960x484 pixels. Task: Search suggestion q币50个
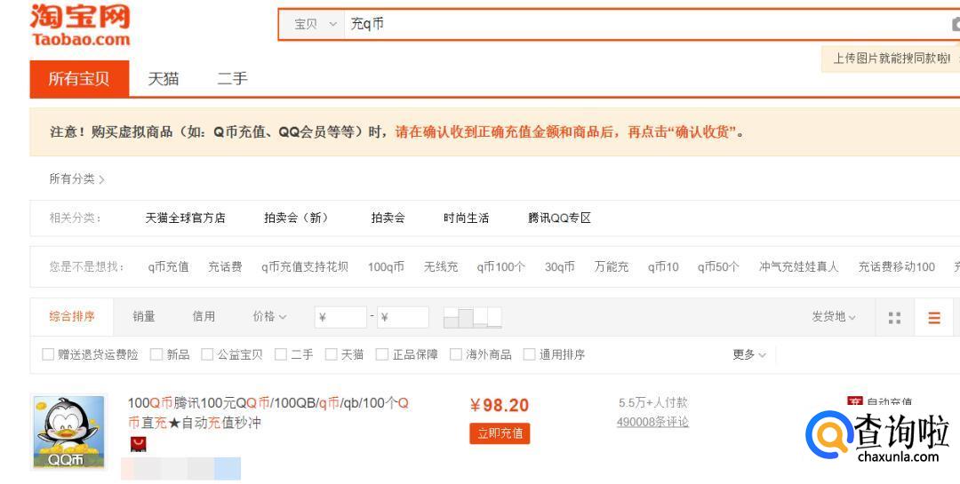coord(718,266)
